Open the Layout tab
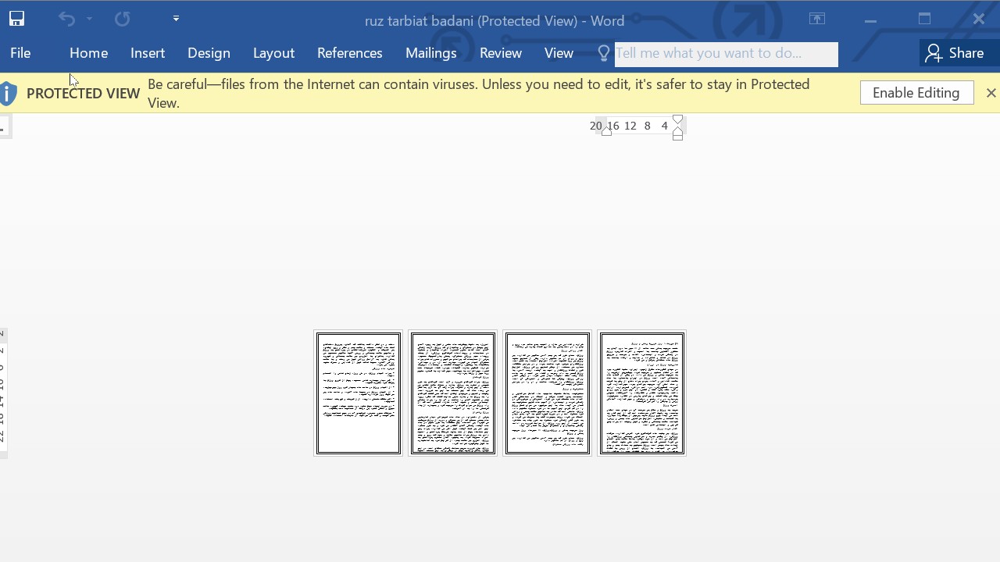The height and width of the screenshot is (562, 1000). click(273, 53)
